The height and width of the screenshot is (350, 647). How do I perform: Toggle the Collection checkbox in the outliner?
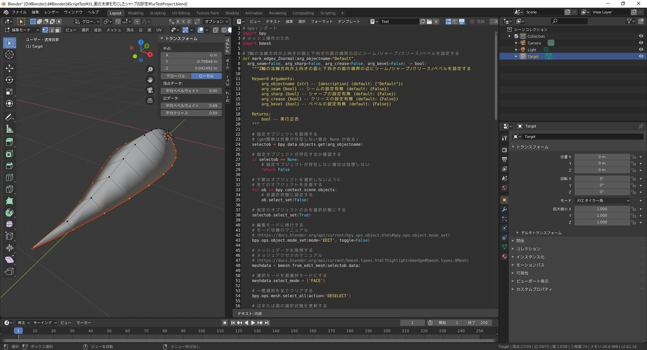pyautogui.click(x=517, y=36)
